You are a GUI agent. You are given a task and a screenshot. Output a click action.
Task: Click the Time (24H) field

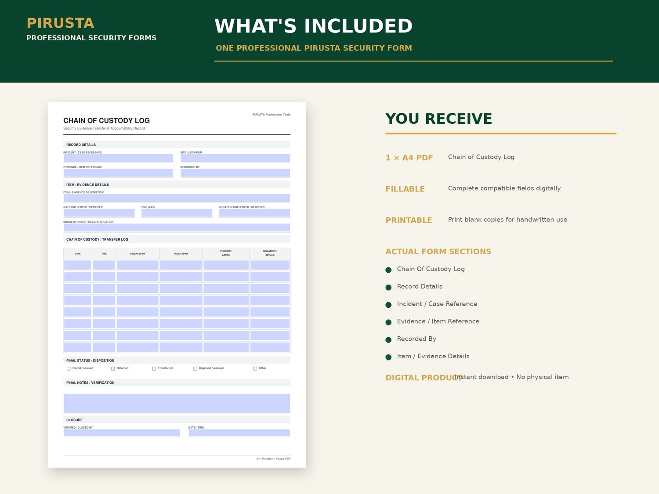[x=177, y=213]
